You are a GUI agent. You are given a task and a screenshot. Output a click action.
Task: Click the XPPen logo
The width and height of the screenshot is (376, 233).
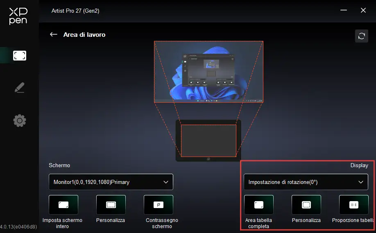pos(18,16)
